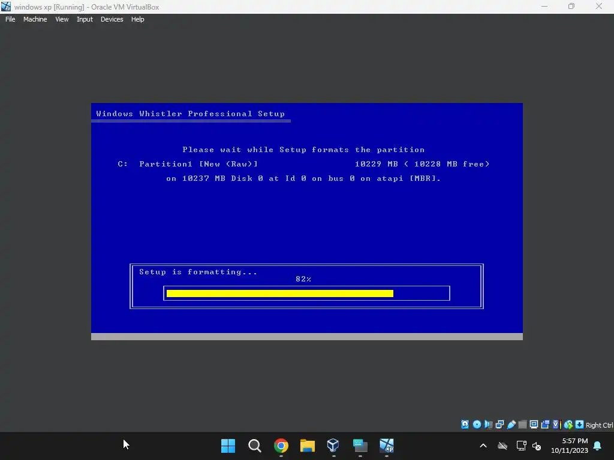
Task: Click the overlapping windows icon with arrow
Action: click(545, 425)
